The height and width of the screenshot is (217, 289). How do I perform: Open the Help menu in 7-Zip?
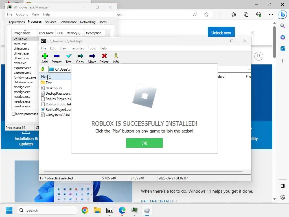(x=103, y=48)
